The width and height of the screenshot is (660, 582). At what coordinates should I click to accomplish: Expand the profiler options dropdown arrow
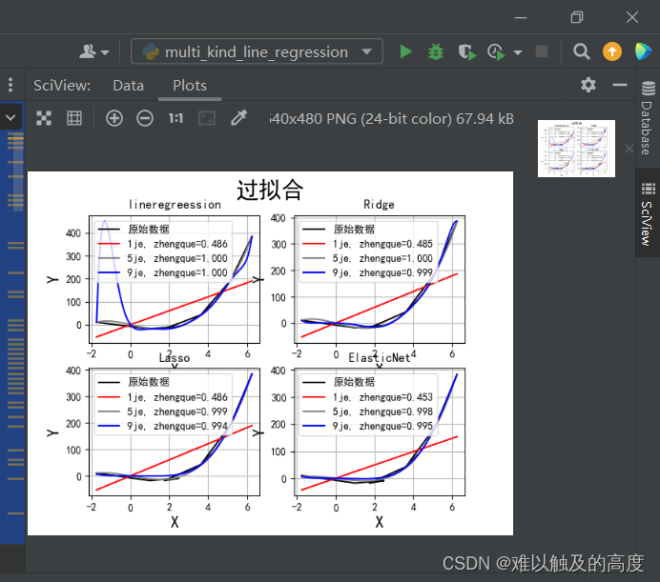tap(518, 52)
